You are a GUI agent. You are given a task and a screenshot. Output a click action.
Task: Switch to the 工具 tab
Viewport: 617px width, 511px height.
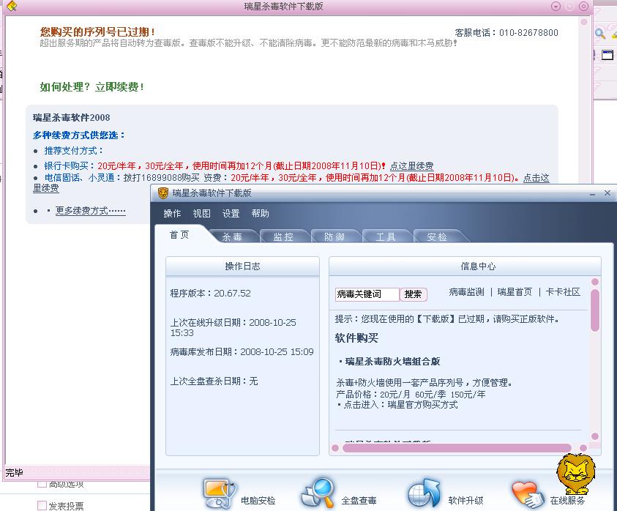pos(386,236)
